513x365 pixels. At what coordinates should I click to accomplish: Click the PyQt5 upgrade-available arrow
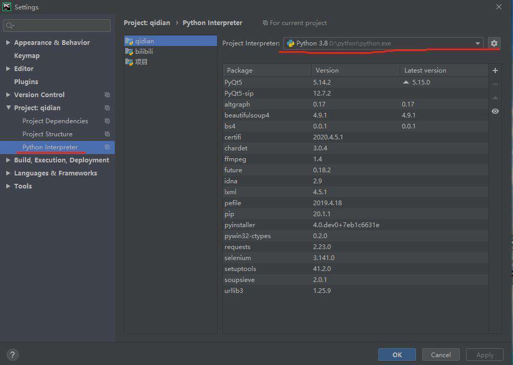[406, 82]
